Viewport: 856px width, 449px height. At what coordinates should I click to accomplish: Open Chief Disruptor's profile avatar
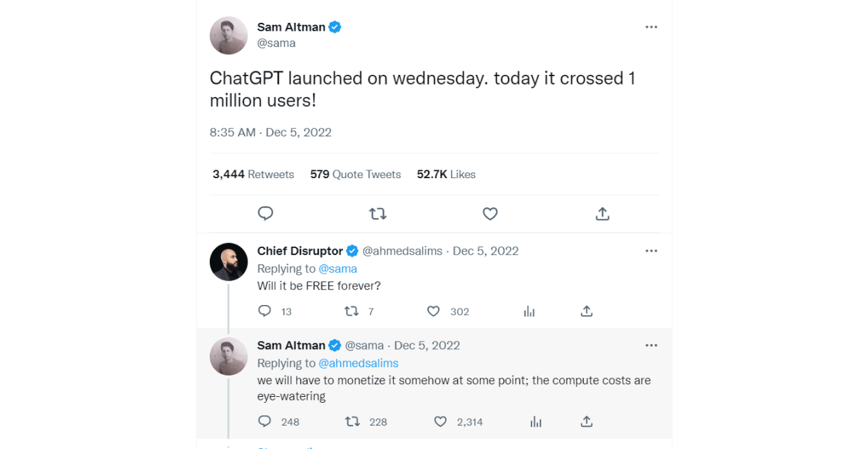click(228, 262)
